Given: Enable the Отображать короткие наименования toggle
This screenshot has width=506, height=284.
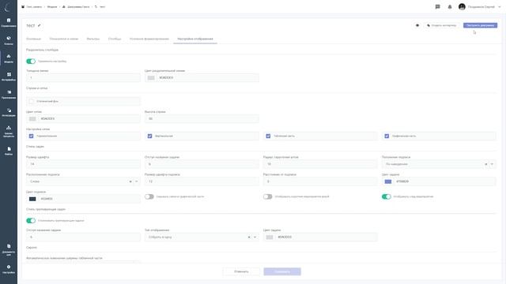Looking at the screenshot, I should pyautogui.click(x=267, y=196).
